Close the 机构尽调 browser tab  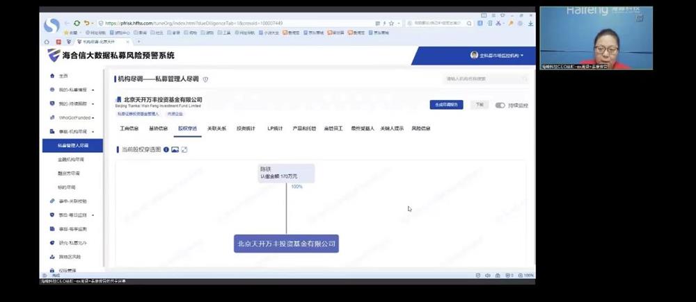click(128, 42)
